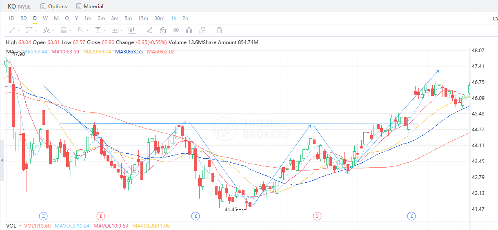Switch to 1D timeframe
498x230 pixels.
click(11, 18)
